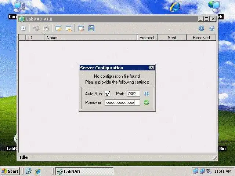
Task: Click the run/play toolbar icon
Action: coord(23,28)
